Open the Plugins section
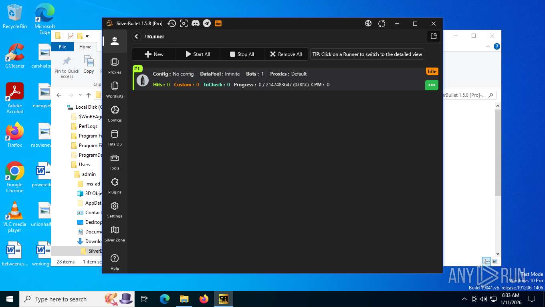This screenshot has width=545, height=307. coord(115,186)
